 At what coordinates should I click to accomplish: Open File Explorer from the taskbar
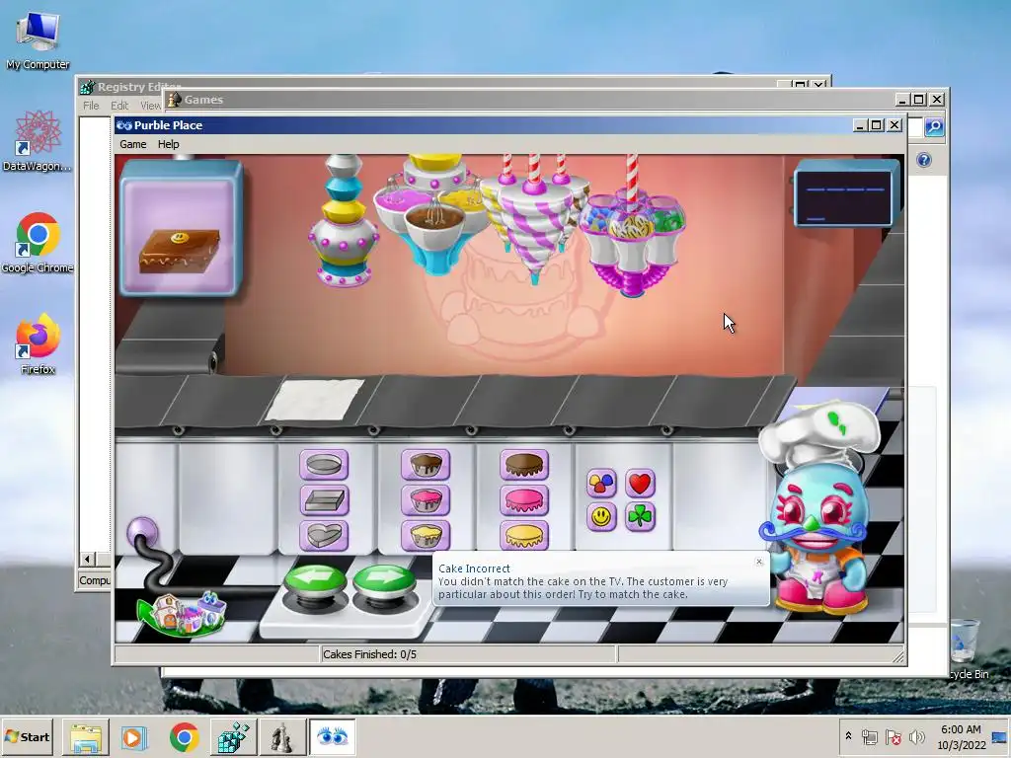tap(86, 736)
